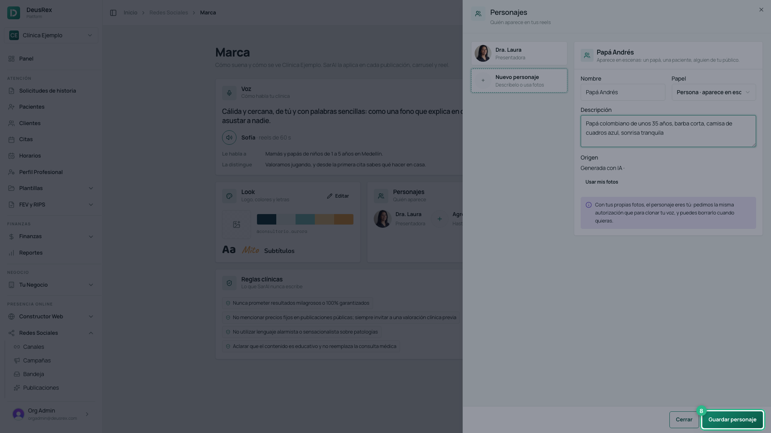771x433 pixels.
Task: Click the Reglas clínicas shield icon
Action: pyautogui.click(x=229, y=283)
